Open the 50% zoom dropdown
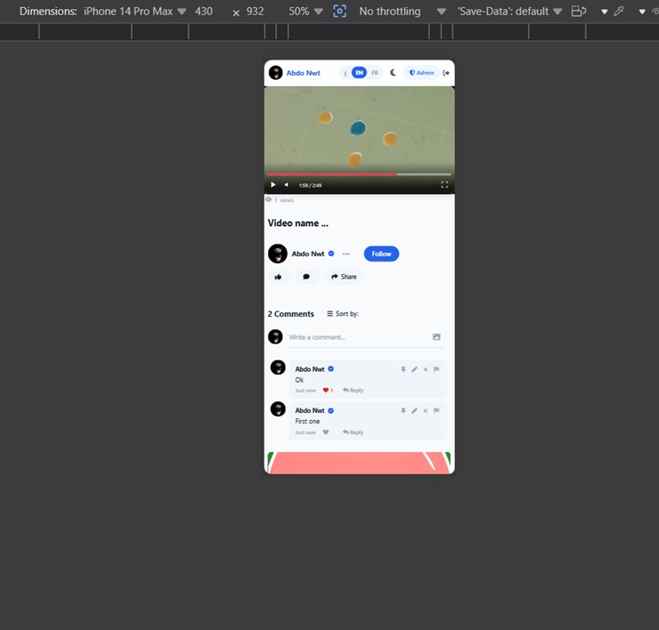Image resolution: width=659 pixels, height=630 pixels. pos(305,12)
